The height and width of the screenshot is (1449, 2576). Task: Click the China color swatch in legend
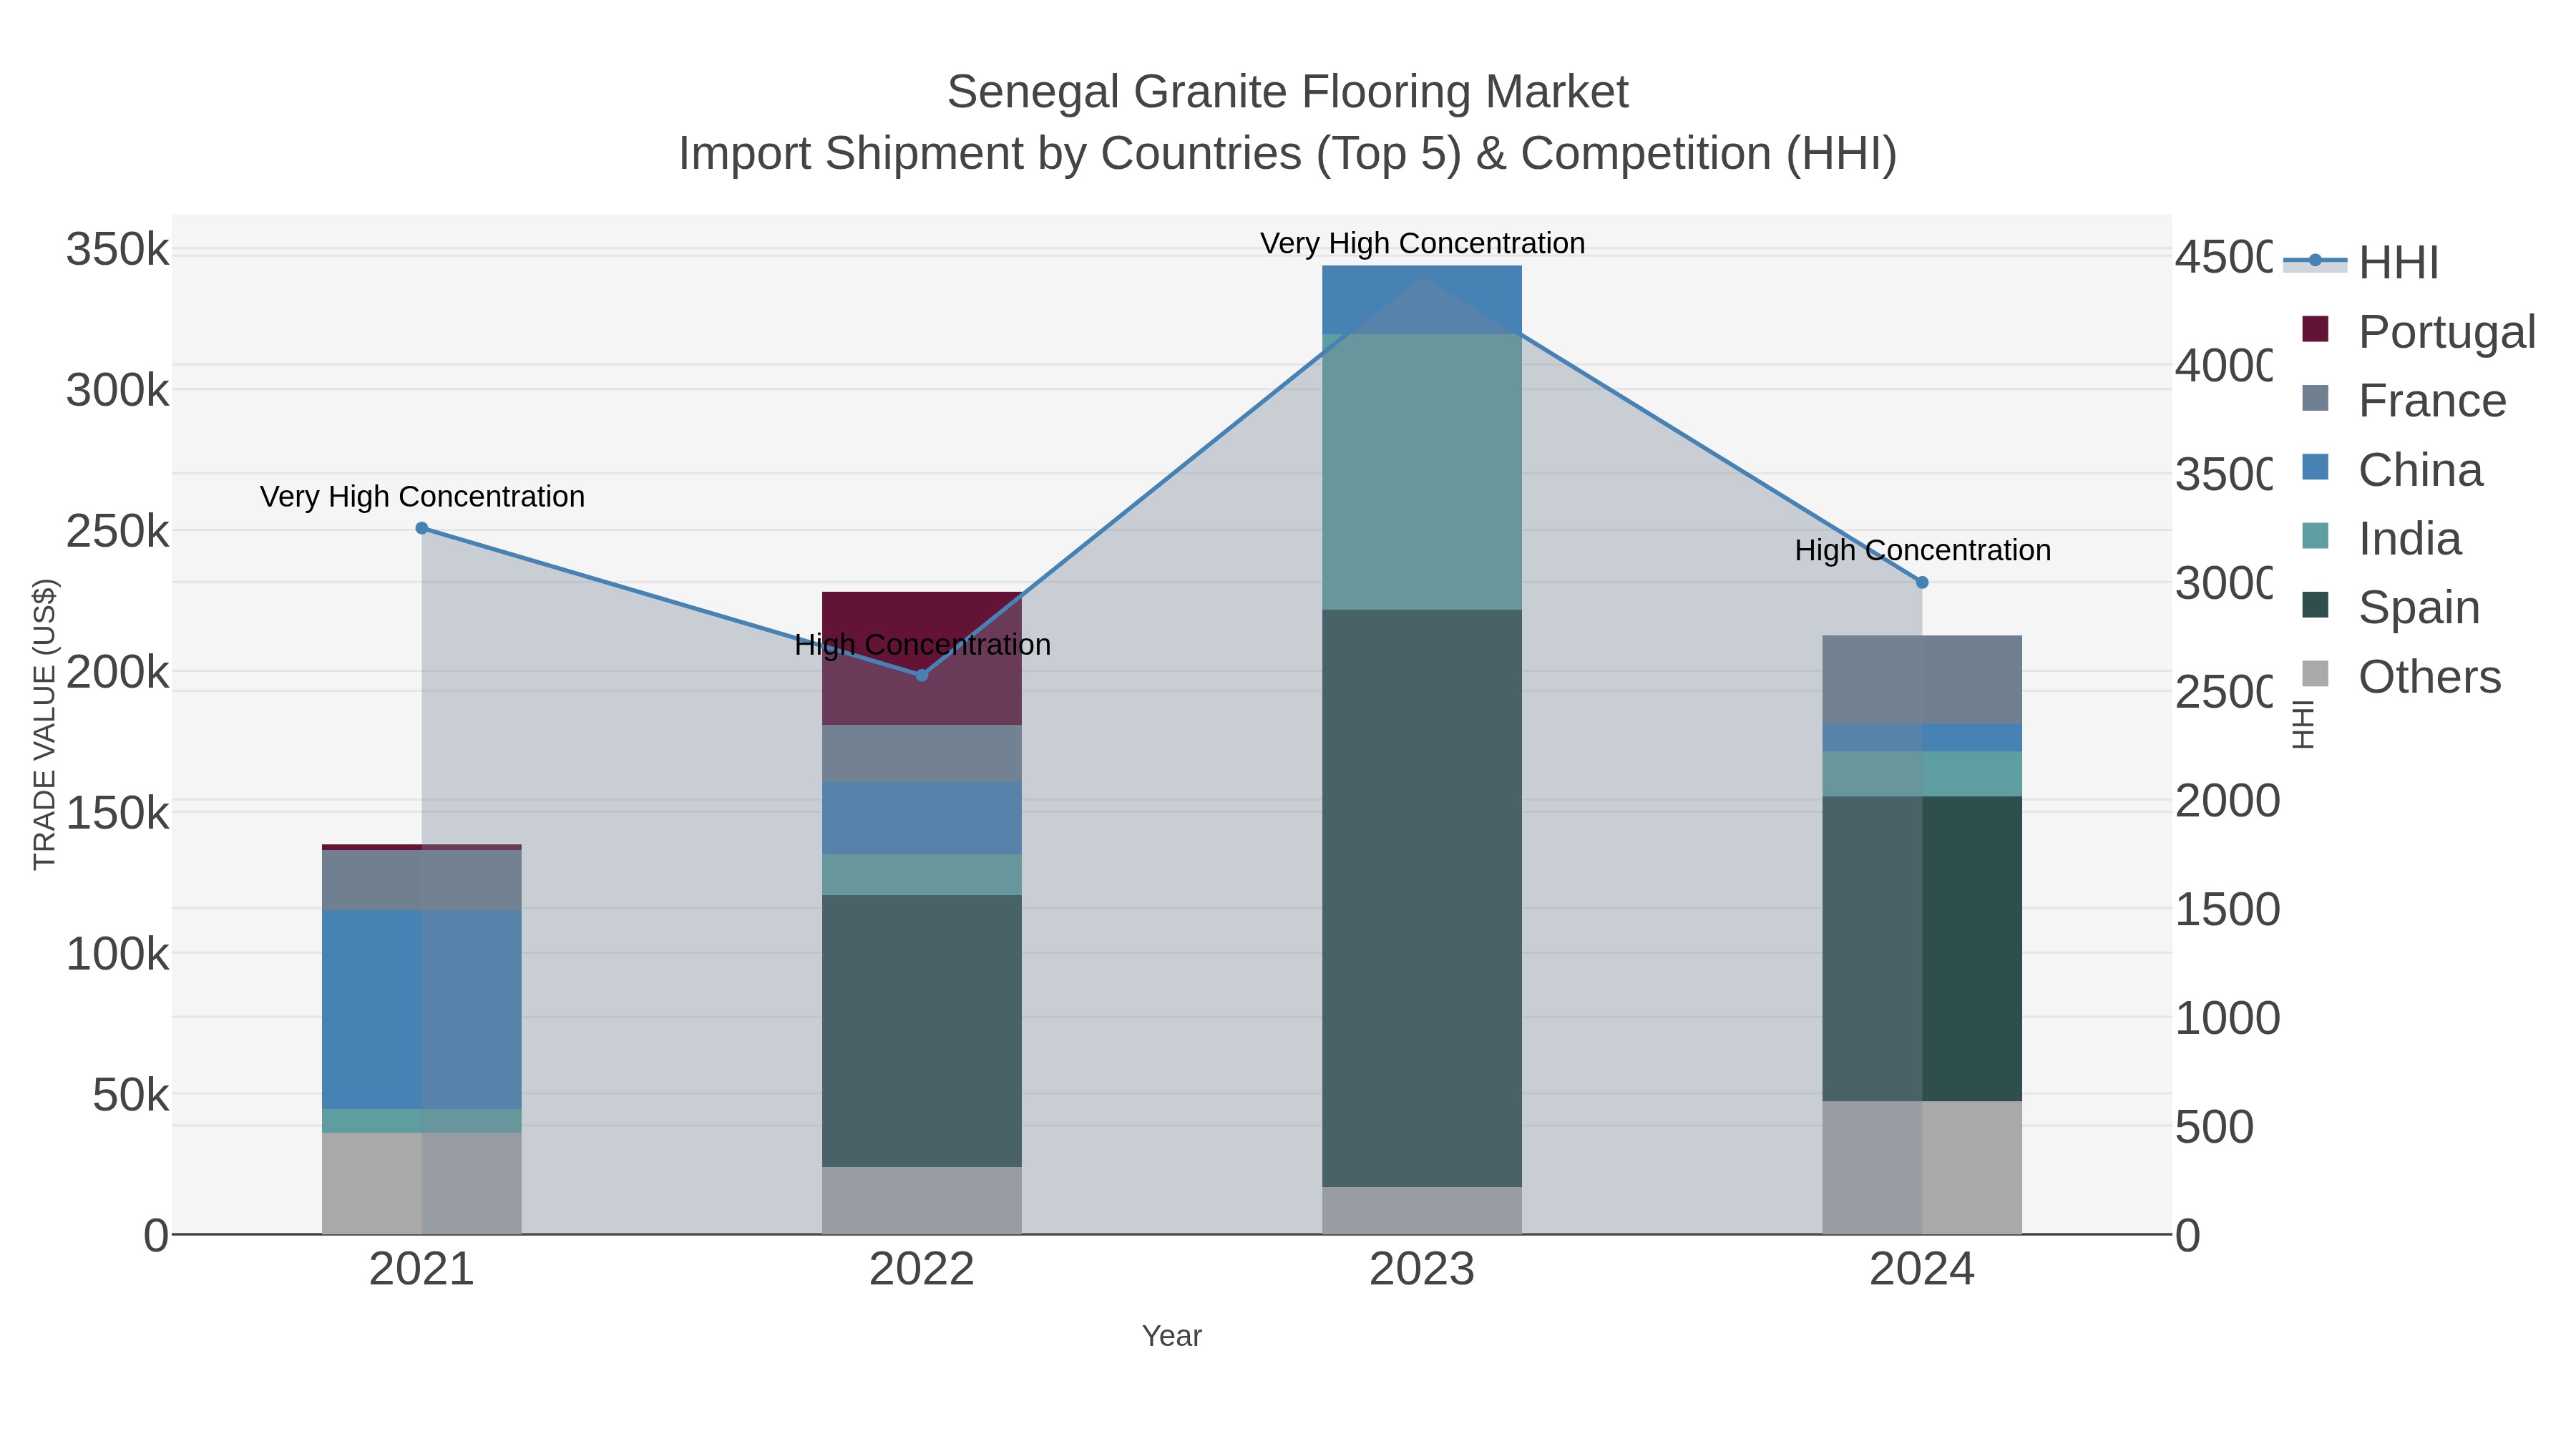click(2315, 467)
